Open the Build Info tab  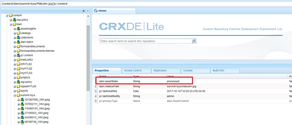[225, 71]
